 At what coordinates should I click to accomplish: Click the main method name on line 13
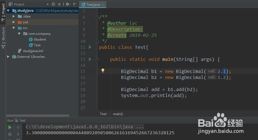click(168, 59)
